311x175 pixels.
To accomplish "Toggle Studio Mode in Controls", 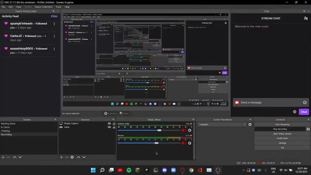I will point(282,138).
